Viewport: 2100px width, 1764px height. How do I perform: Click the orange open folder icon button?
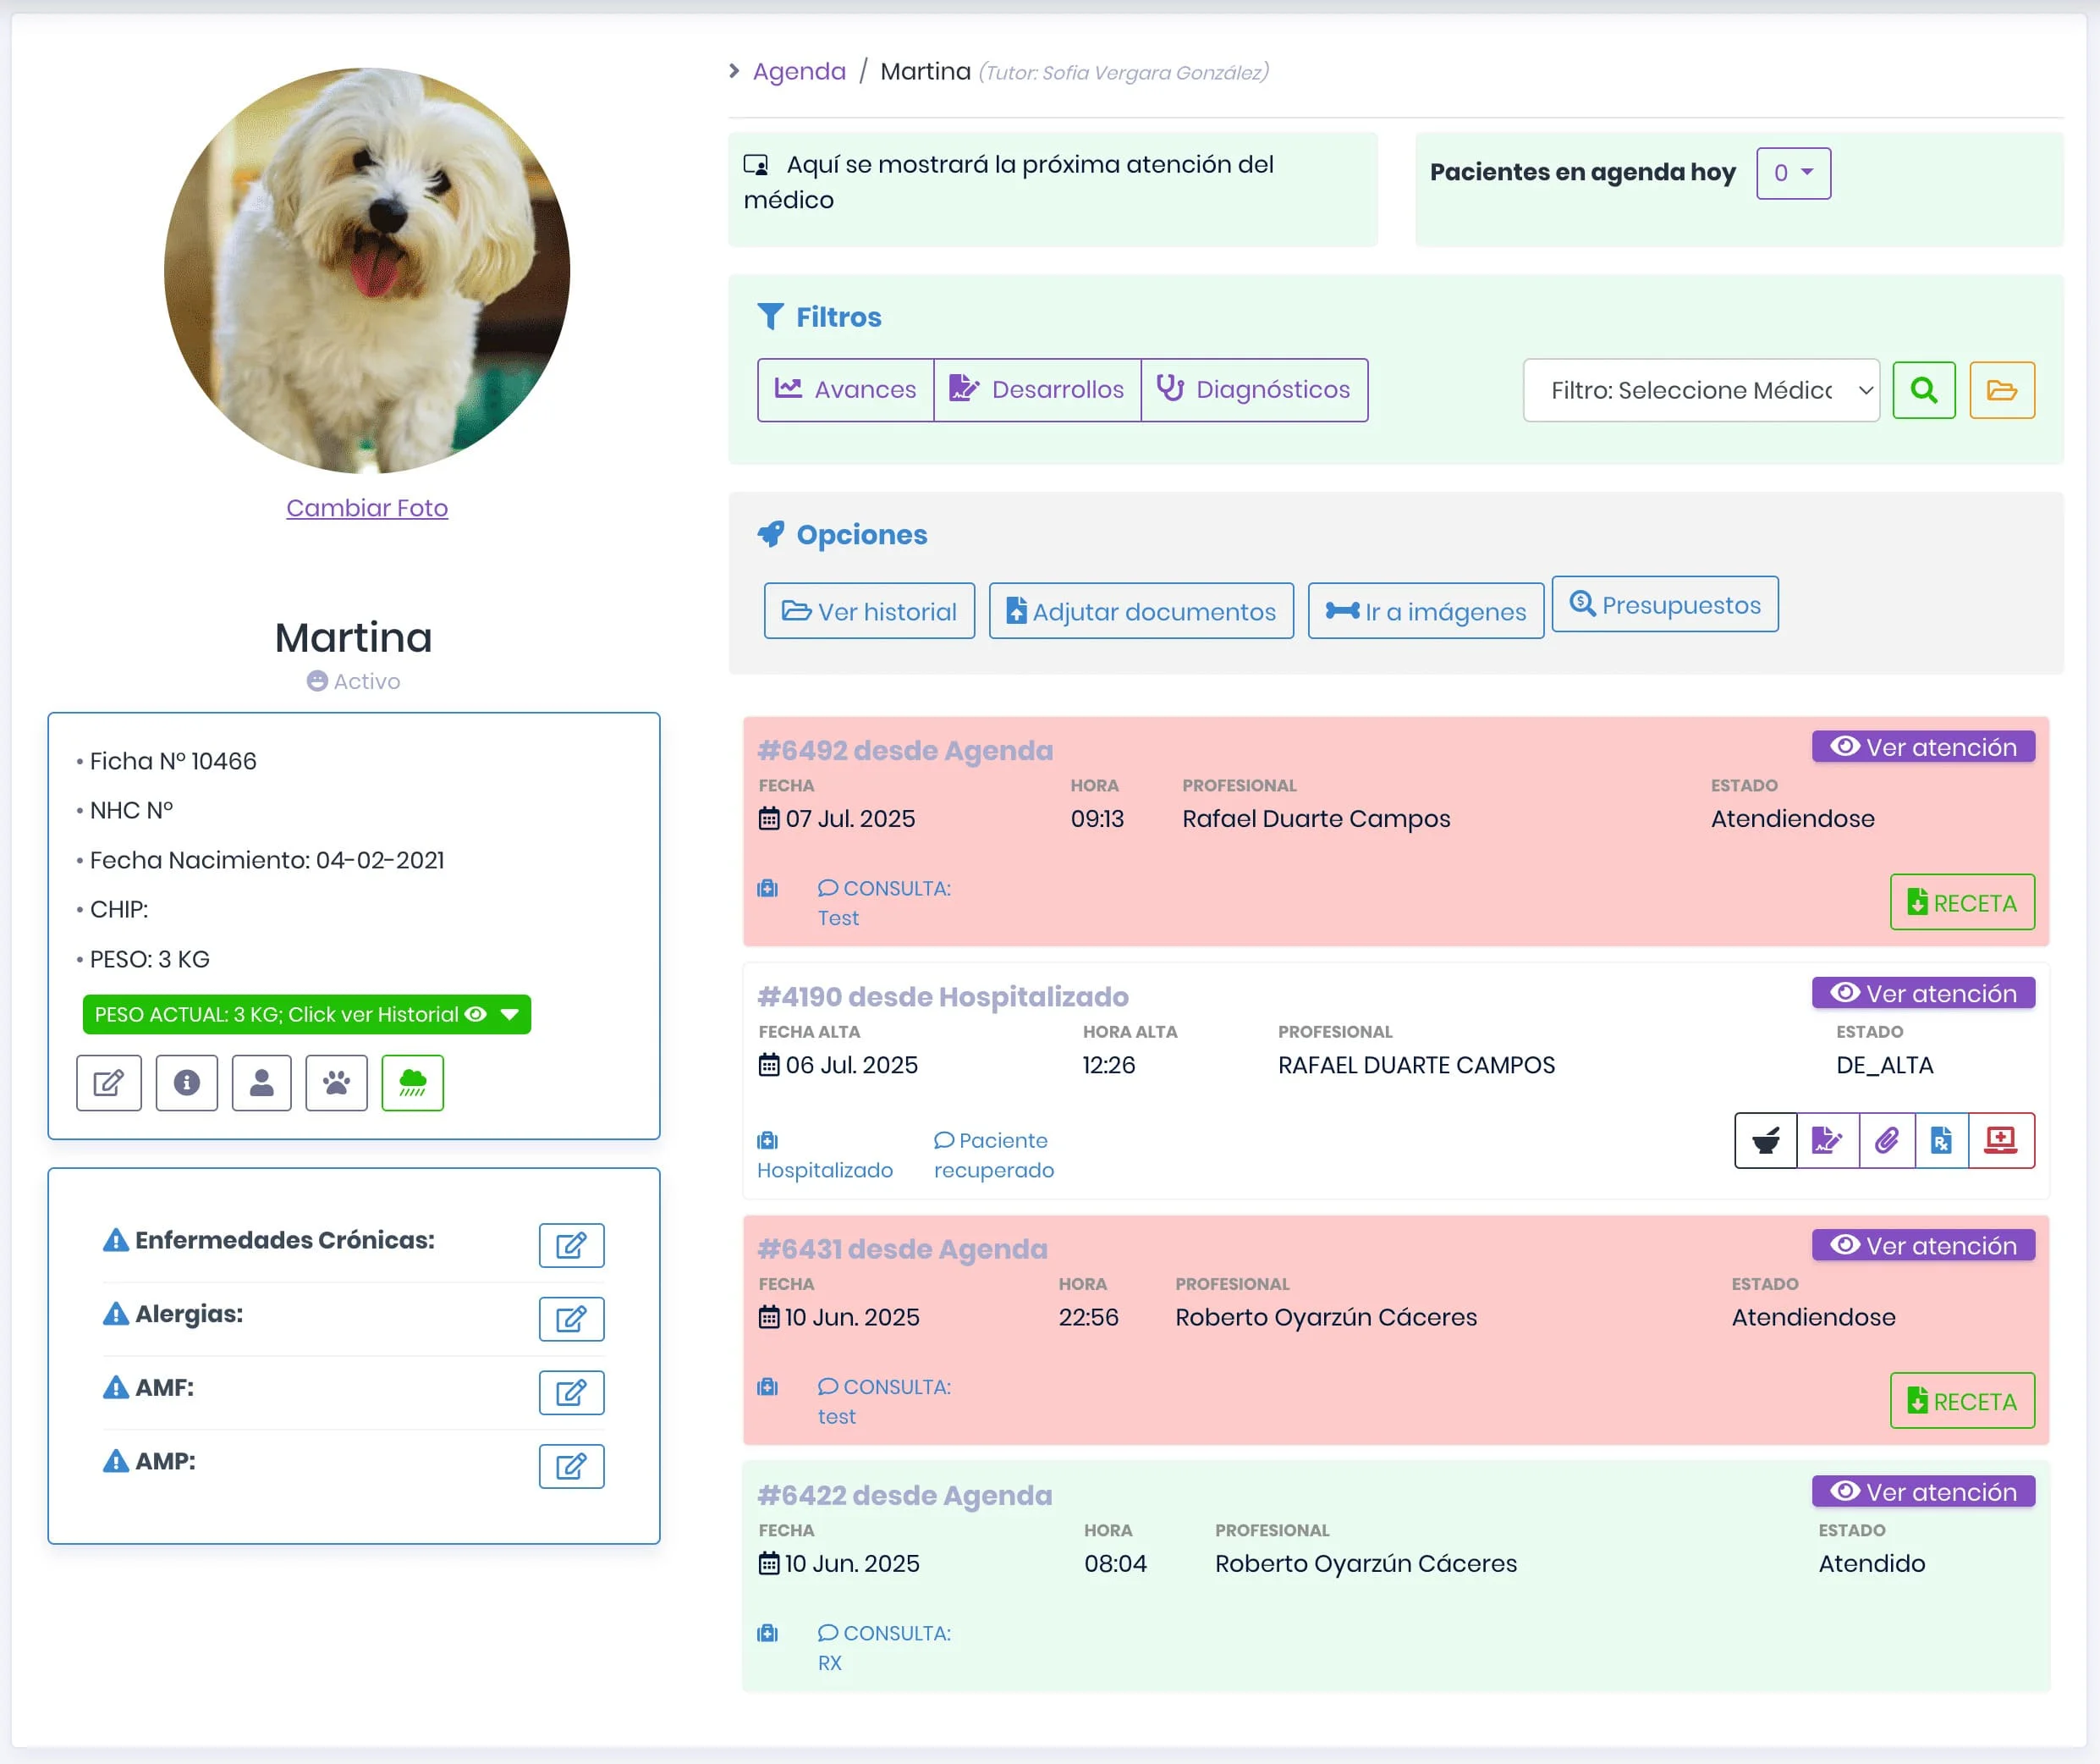click(2001, 390)
